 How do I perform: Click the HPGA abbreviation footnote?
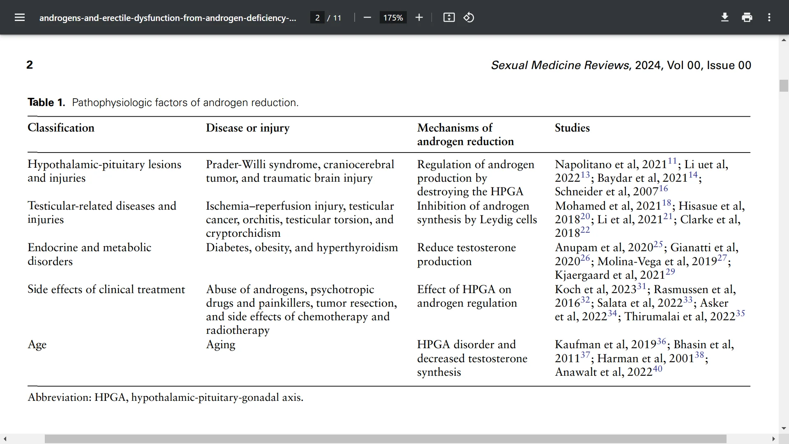pos(165,398)
